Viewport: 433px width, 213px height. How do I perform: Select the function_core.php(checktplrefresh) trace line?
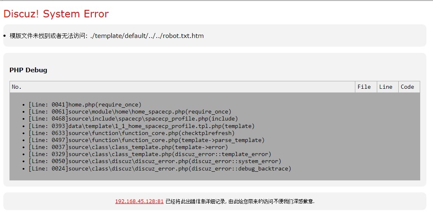pos(131,133)
